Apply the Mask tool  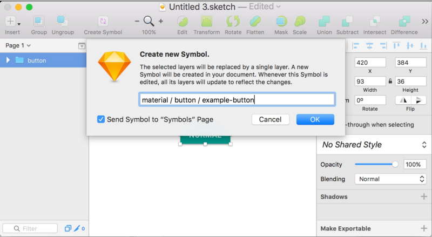pos(281,22)
